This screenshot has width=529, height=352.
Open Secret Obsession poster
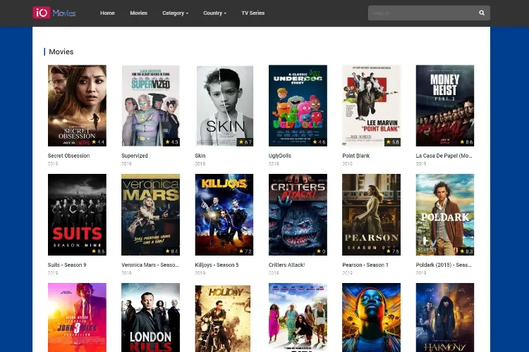(77, 106)
